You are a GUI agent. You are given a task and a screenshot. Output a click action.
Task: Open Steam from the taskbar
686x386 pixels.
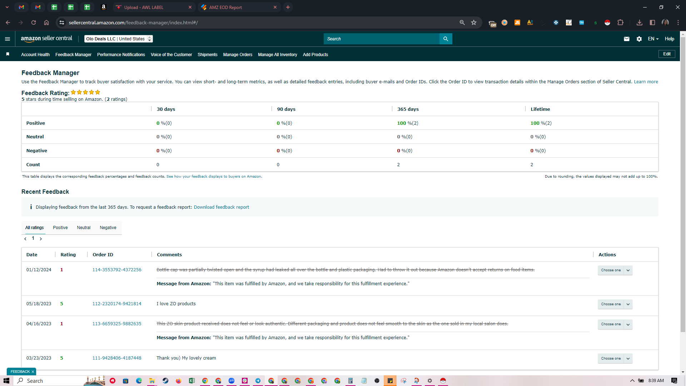(x=165, y=381)
